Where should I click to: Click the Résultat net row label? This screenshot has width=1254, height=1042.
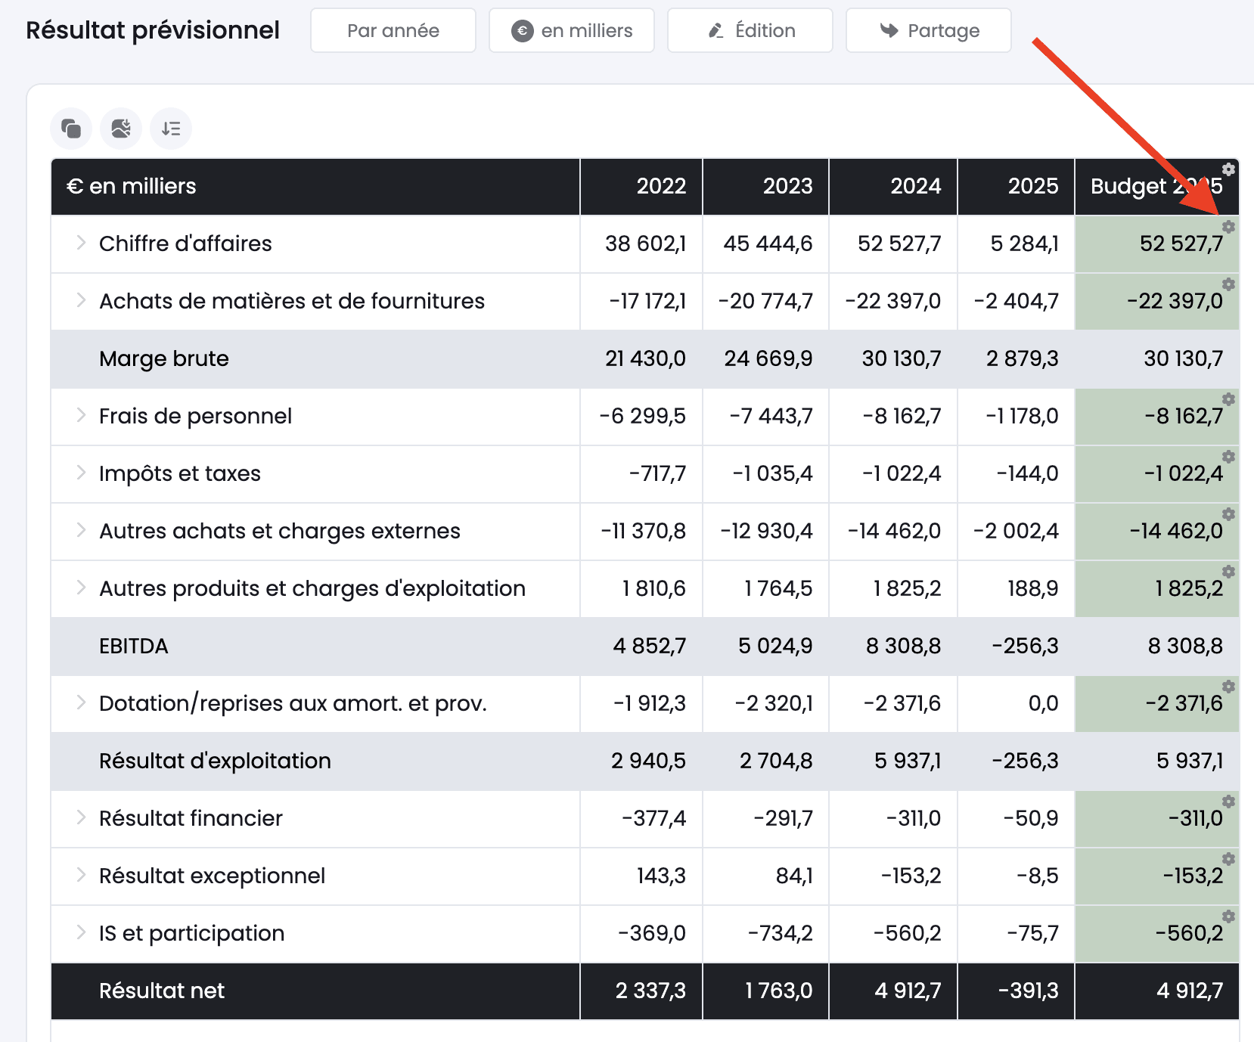(x=162, y=991)
